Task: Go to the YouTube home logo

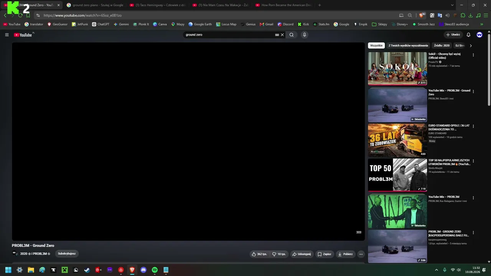Action: [x=23, y=35]
